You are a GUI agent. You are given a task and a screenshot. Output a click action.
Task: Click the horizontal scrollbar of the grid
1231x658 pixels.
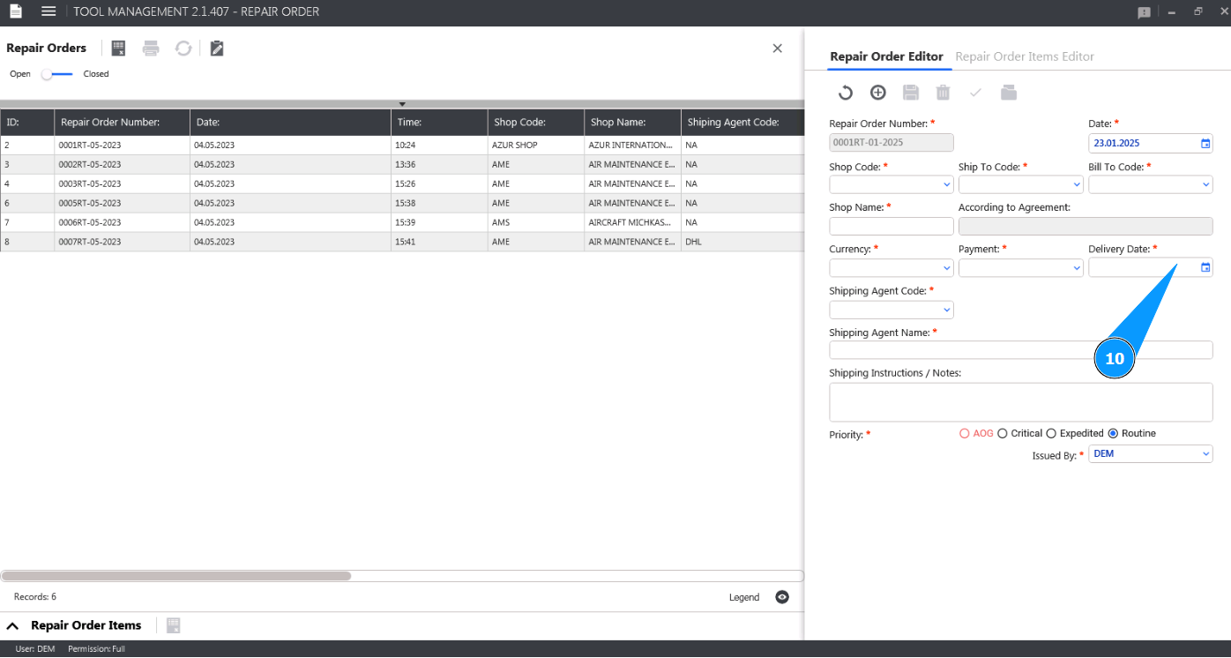coord(176,576)
